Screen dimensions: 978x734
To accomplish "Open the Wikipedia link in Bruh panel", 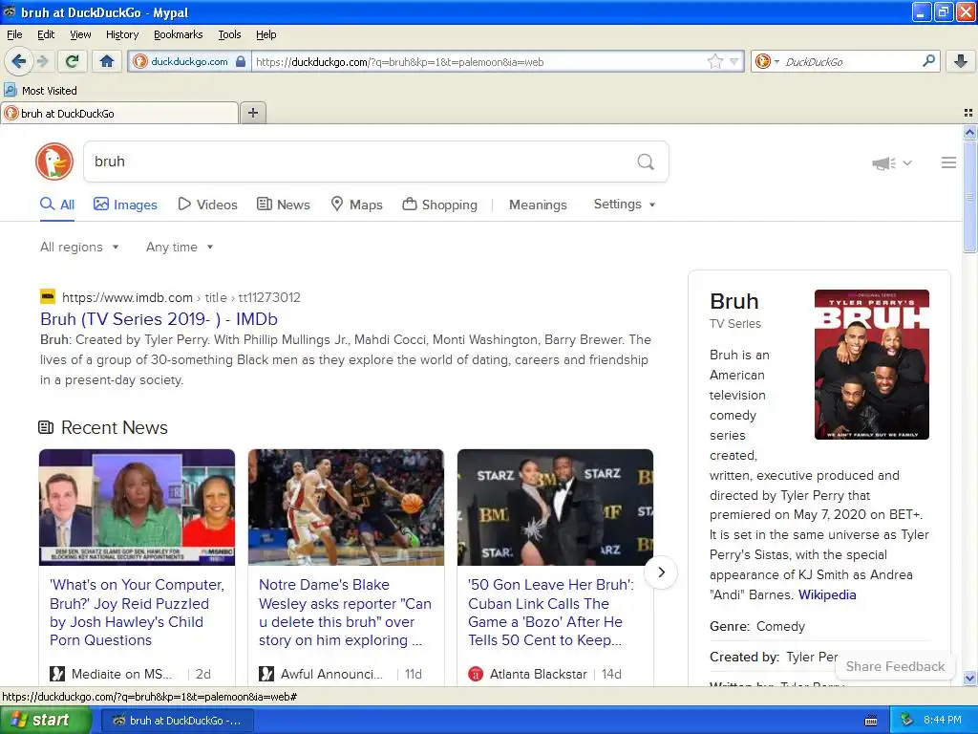I will click(827, 594).
